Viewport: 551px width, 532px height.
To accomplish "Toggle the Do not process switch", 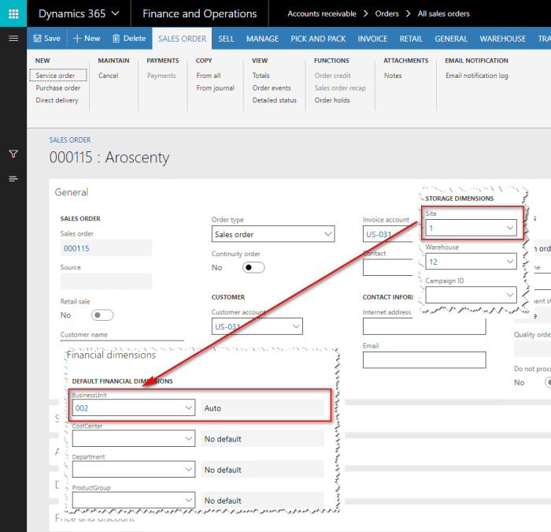I will 548,382.
